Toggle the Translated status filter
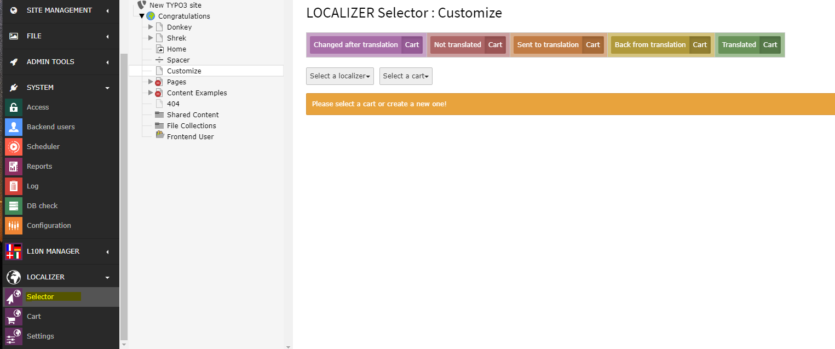The width and height of the screenshot is (835, 349). tap(739, 45)
